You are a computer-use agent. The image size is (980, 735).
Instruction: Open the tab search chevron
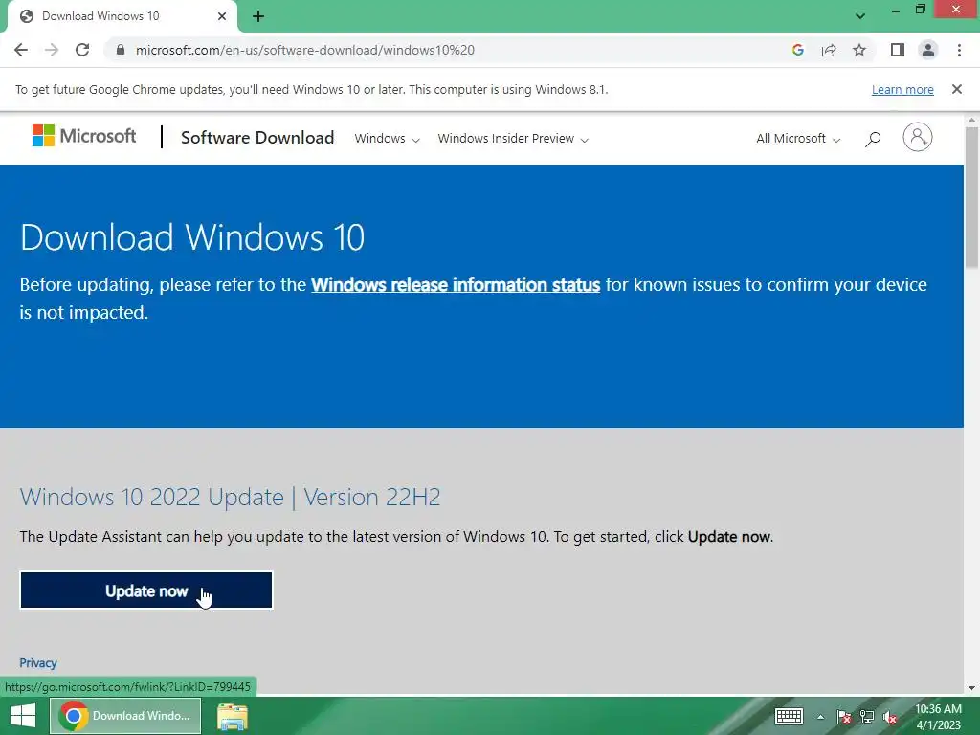pyautogui.click(x=860, y=16)
